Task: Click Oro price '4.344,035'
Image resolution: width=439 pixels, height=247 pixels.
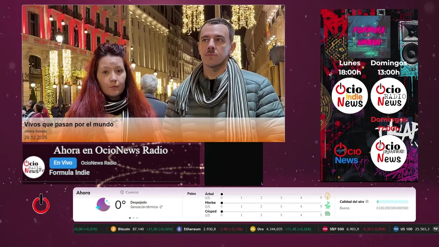Action: 274,229
